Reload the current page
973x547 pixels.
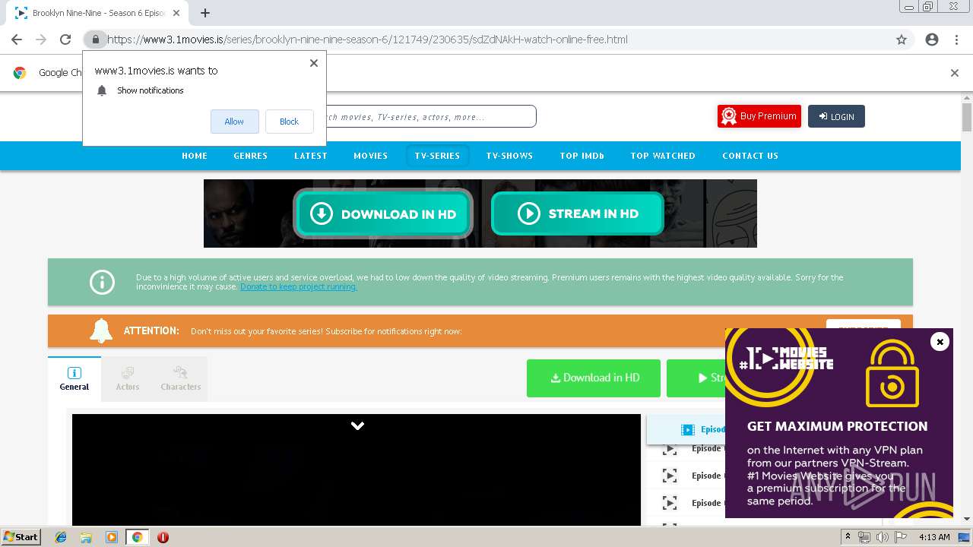point(65,40)
